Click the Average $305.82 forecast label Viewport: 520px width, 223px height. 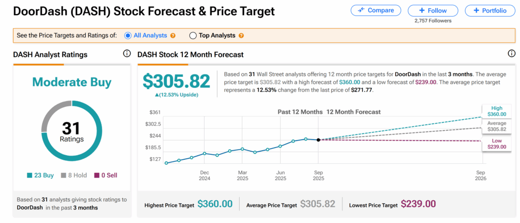click(x=497, y=126)
